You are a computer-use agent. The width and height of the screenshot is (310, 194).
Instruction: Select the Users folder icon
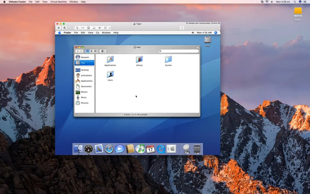pos(110,74)
